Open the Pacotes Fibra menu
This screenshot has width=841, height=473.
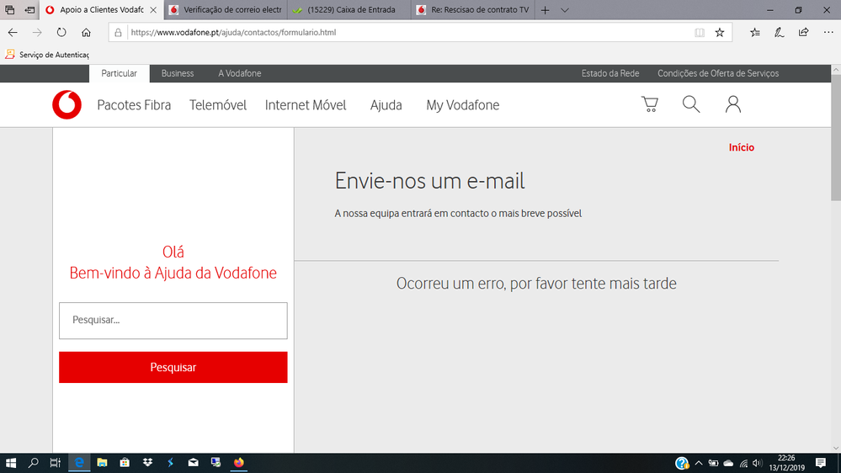click(x=134, y=105)
